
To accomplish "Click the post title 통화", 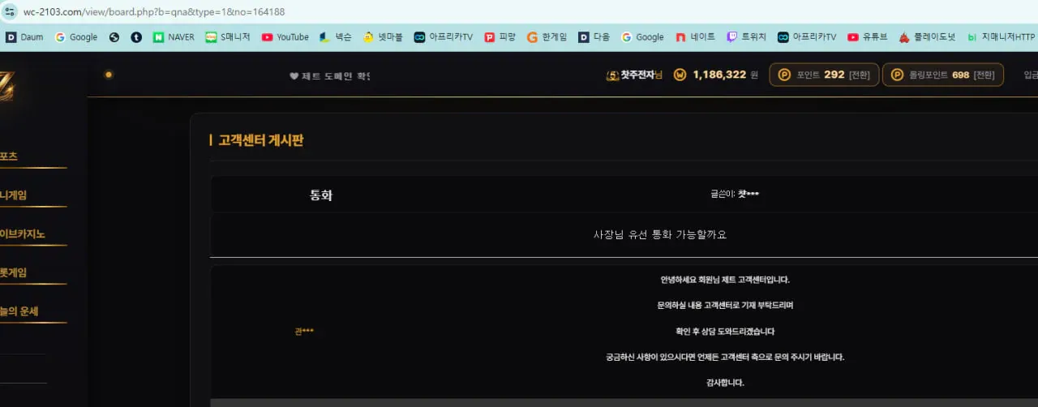I will click(x=321, y=195).
